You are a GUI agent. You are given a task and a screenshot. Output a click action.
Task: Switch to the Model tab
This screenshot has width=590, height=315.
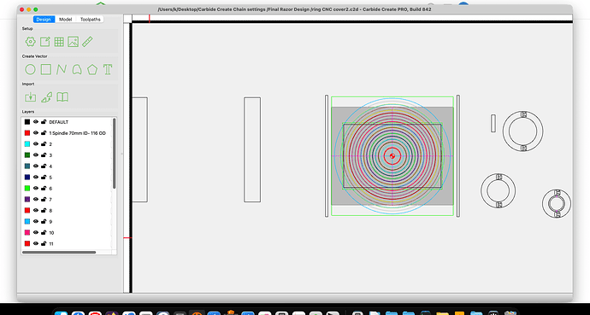66,19
